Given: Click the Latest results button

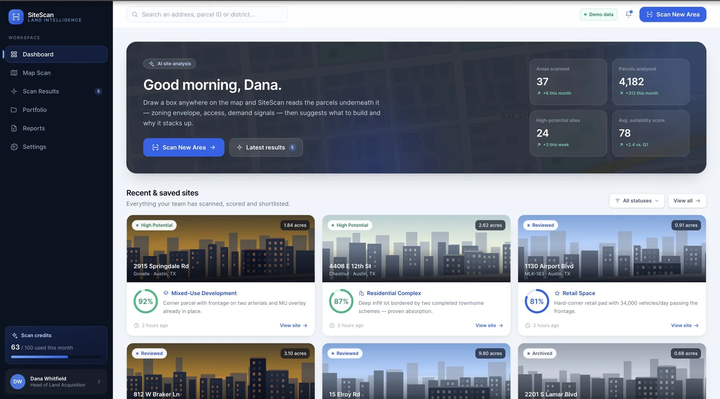Looking at the screenshot, I should coord(266,147).
